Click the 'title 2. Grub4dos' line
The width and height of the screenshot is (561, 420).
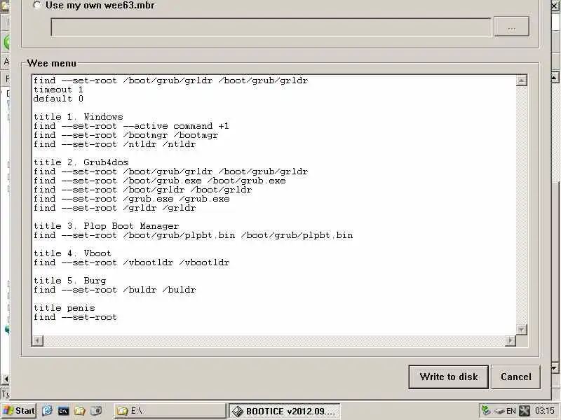81,162
